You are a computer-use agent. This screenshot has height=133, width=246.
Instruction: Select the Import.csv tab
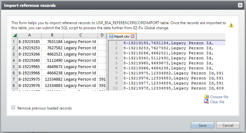pos(120,36)
